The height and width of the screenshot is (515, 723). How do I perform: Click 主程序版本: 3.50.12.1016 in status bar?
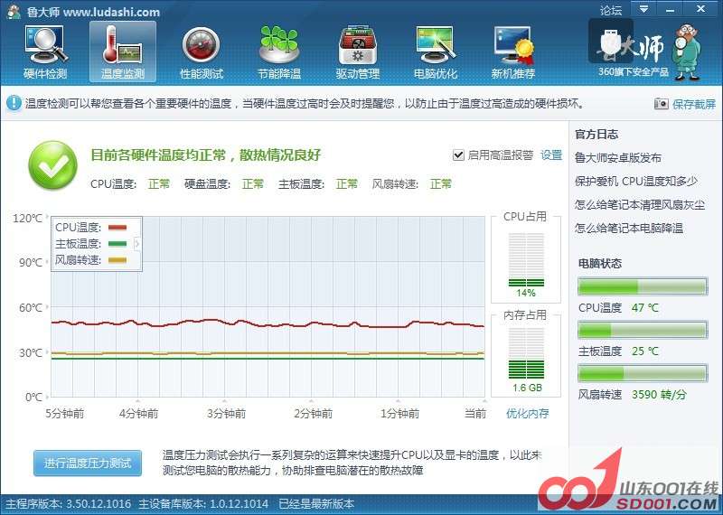coord(69,504)
